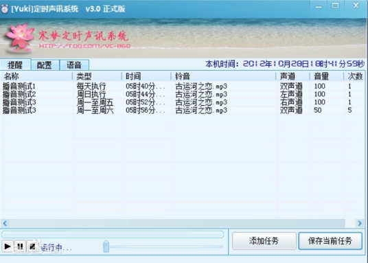Click the 添加任务 button
The image size is (368, 263).
click(264, 241)
